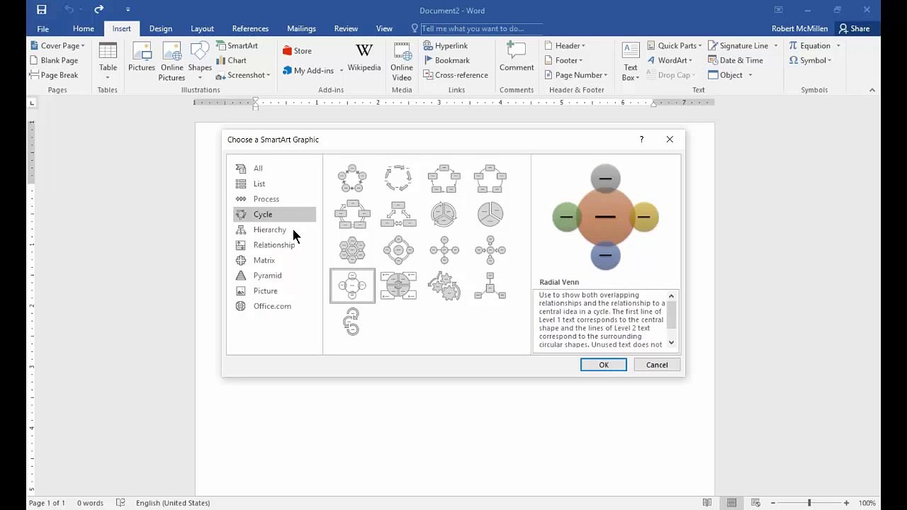Viewport: 907px width, 510px height.
Task: Choose the Relationship category
Action: pyautogui.click(x=274, y=245)
